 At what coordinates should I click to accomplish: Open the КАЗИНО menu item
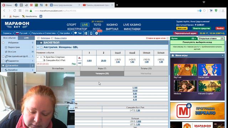click(112, 25)
